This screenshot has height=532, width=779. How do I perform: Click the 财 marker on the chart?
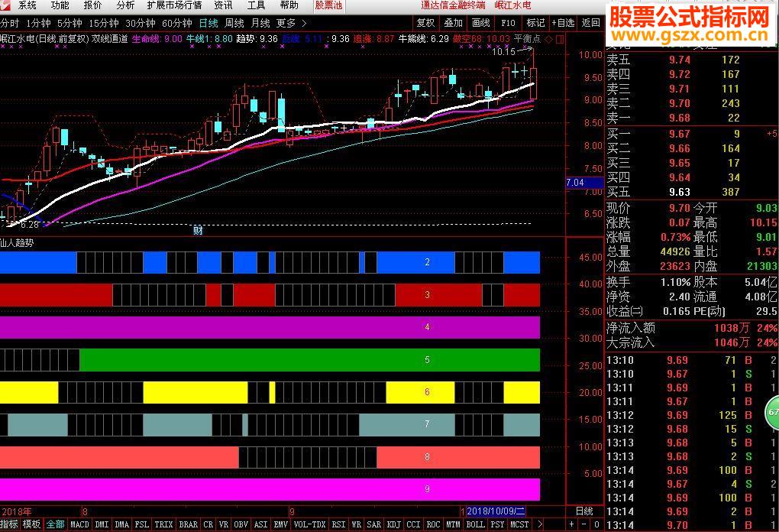click(x=198, y=230)
